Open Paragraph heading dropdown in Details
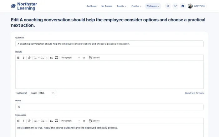The width and height of the screenshot is (219, 137). (x=70, y=58)
